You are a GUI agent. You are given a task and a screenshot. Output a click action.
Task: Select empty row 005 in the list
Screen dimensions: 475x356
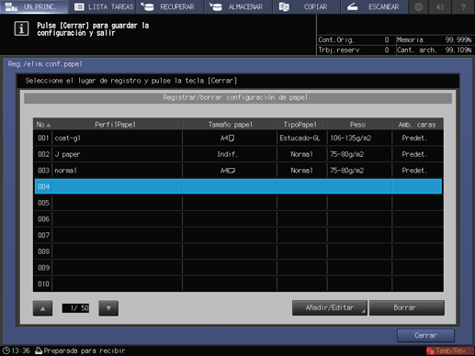238,203
